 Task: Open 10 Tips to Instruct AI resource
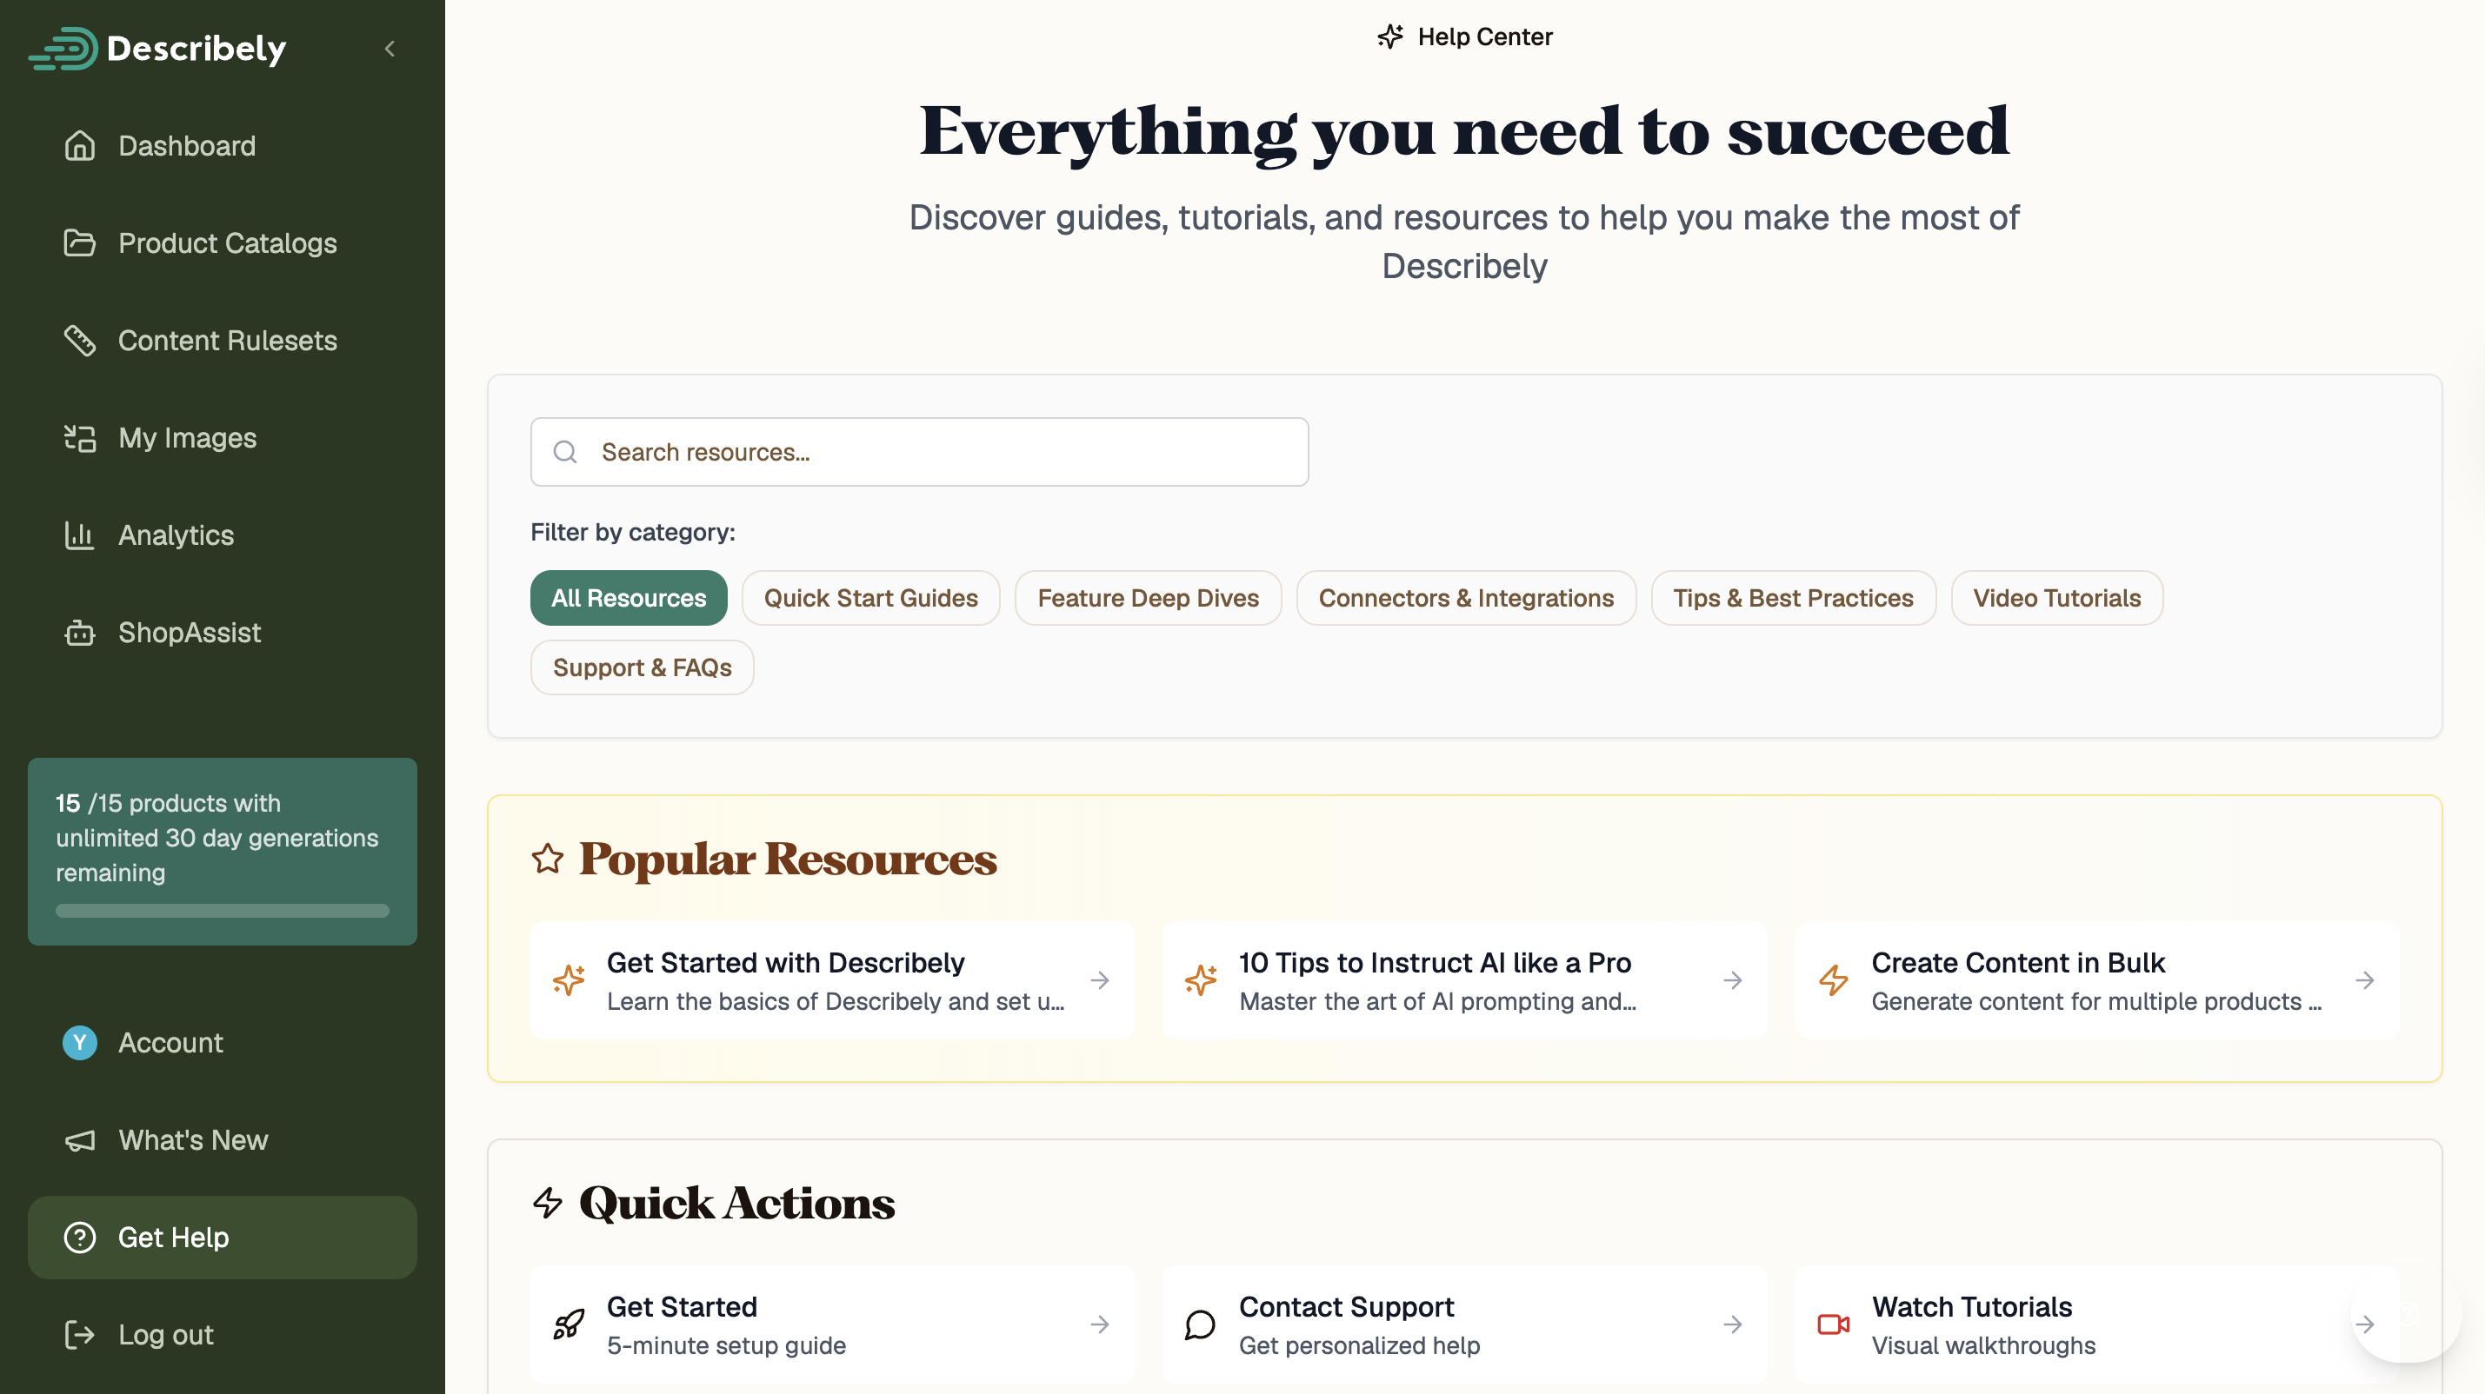[1464, 980]
